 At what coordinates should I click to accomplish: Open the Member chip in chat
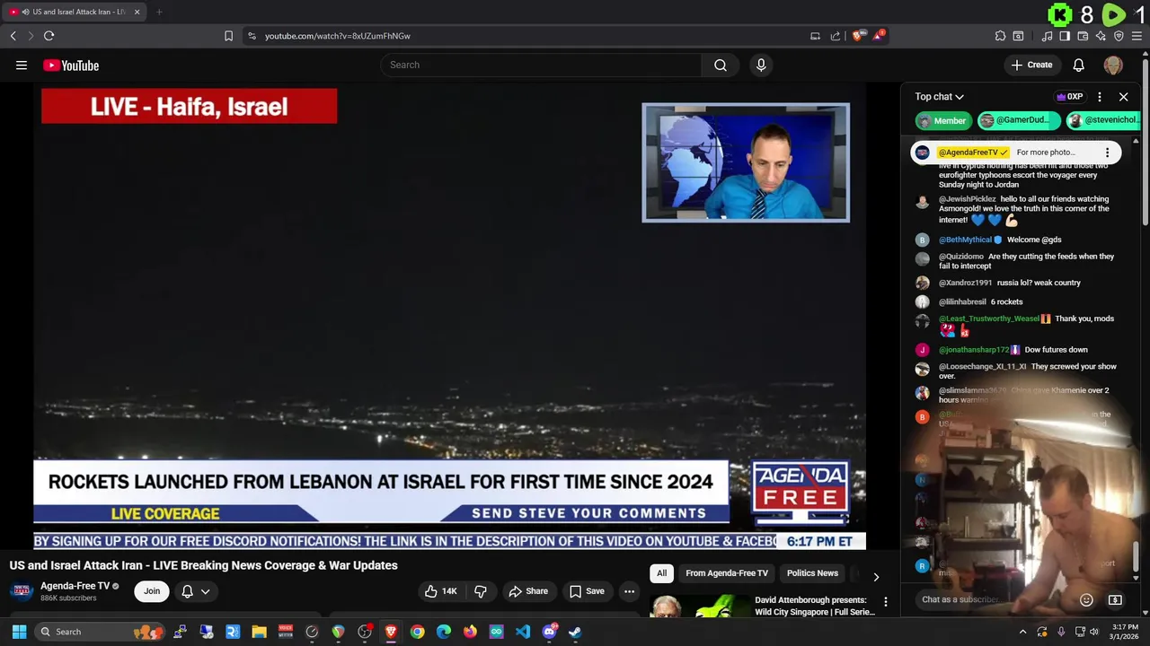click(x=942, y=120)
